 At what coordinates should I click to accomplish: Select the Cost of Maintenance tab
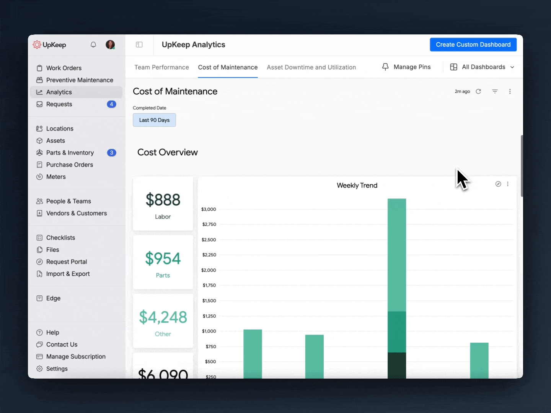coord(228,67)
